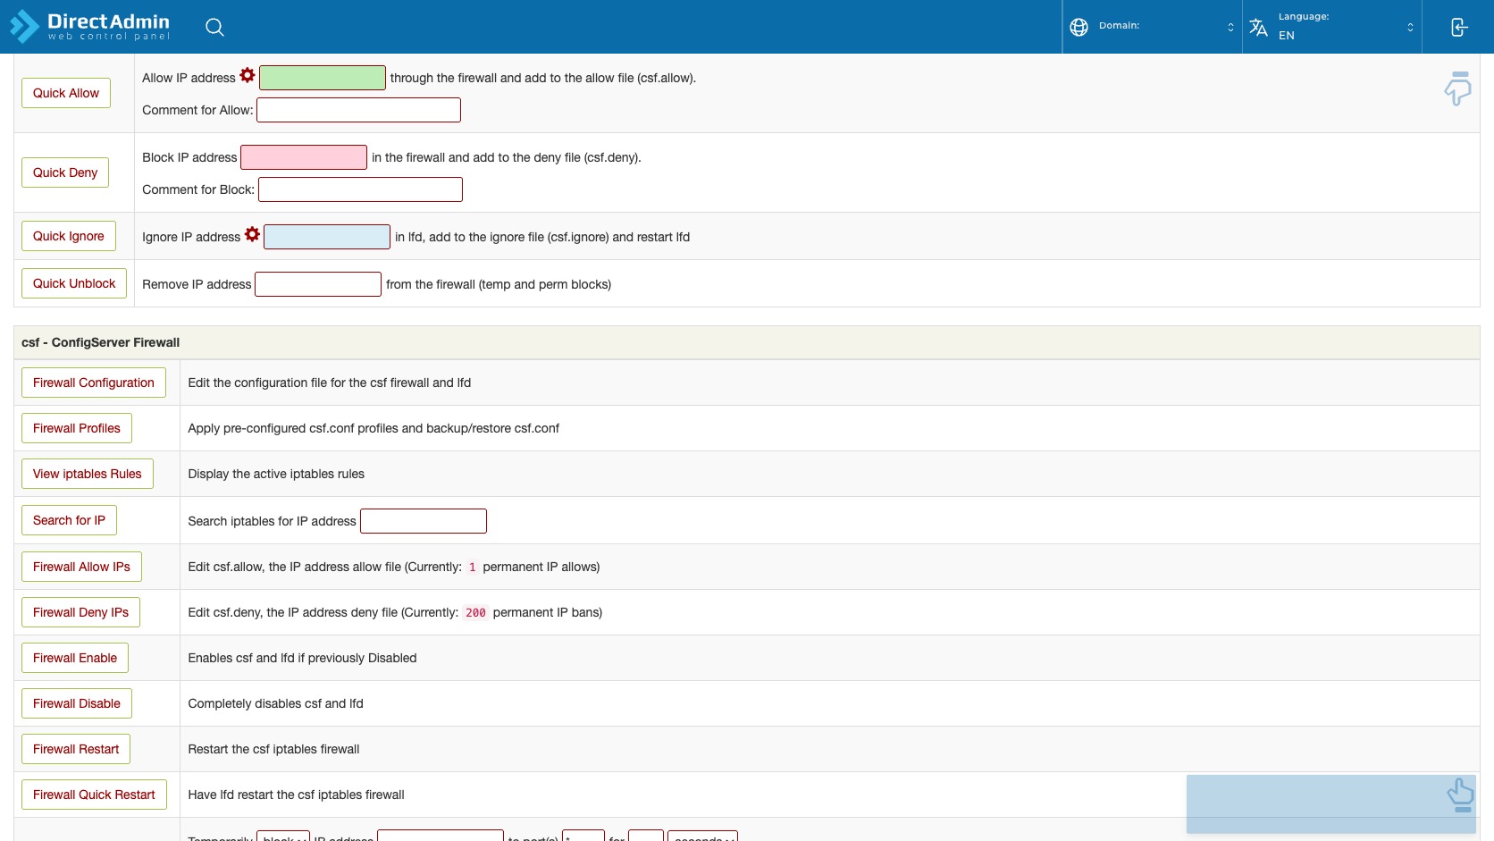Click the logout icon in header
1494x841 pixels.
pos(1458,27)
